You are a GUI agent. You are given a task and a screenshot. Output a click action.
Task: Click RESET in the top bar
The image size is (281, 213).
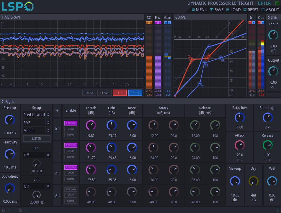(x=251, y=10)
